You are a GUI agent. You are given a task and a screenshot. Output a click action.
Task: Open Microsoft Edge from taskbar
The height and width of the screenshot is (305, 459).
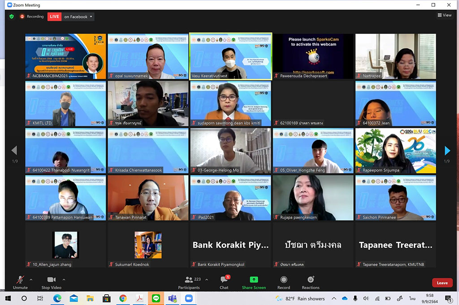[57, 298]
